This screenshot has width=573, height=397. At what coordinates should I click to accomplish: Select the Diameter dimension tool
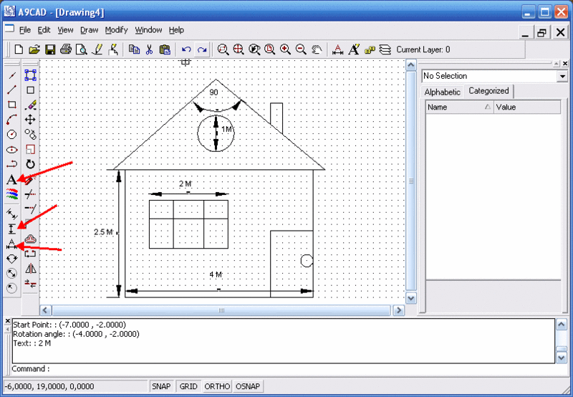point(11,273)
